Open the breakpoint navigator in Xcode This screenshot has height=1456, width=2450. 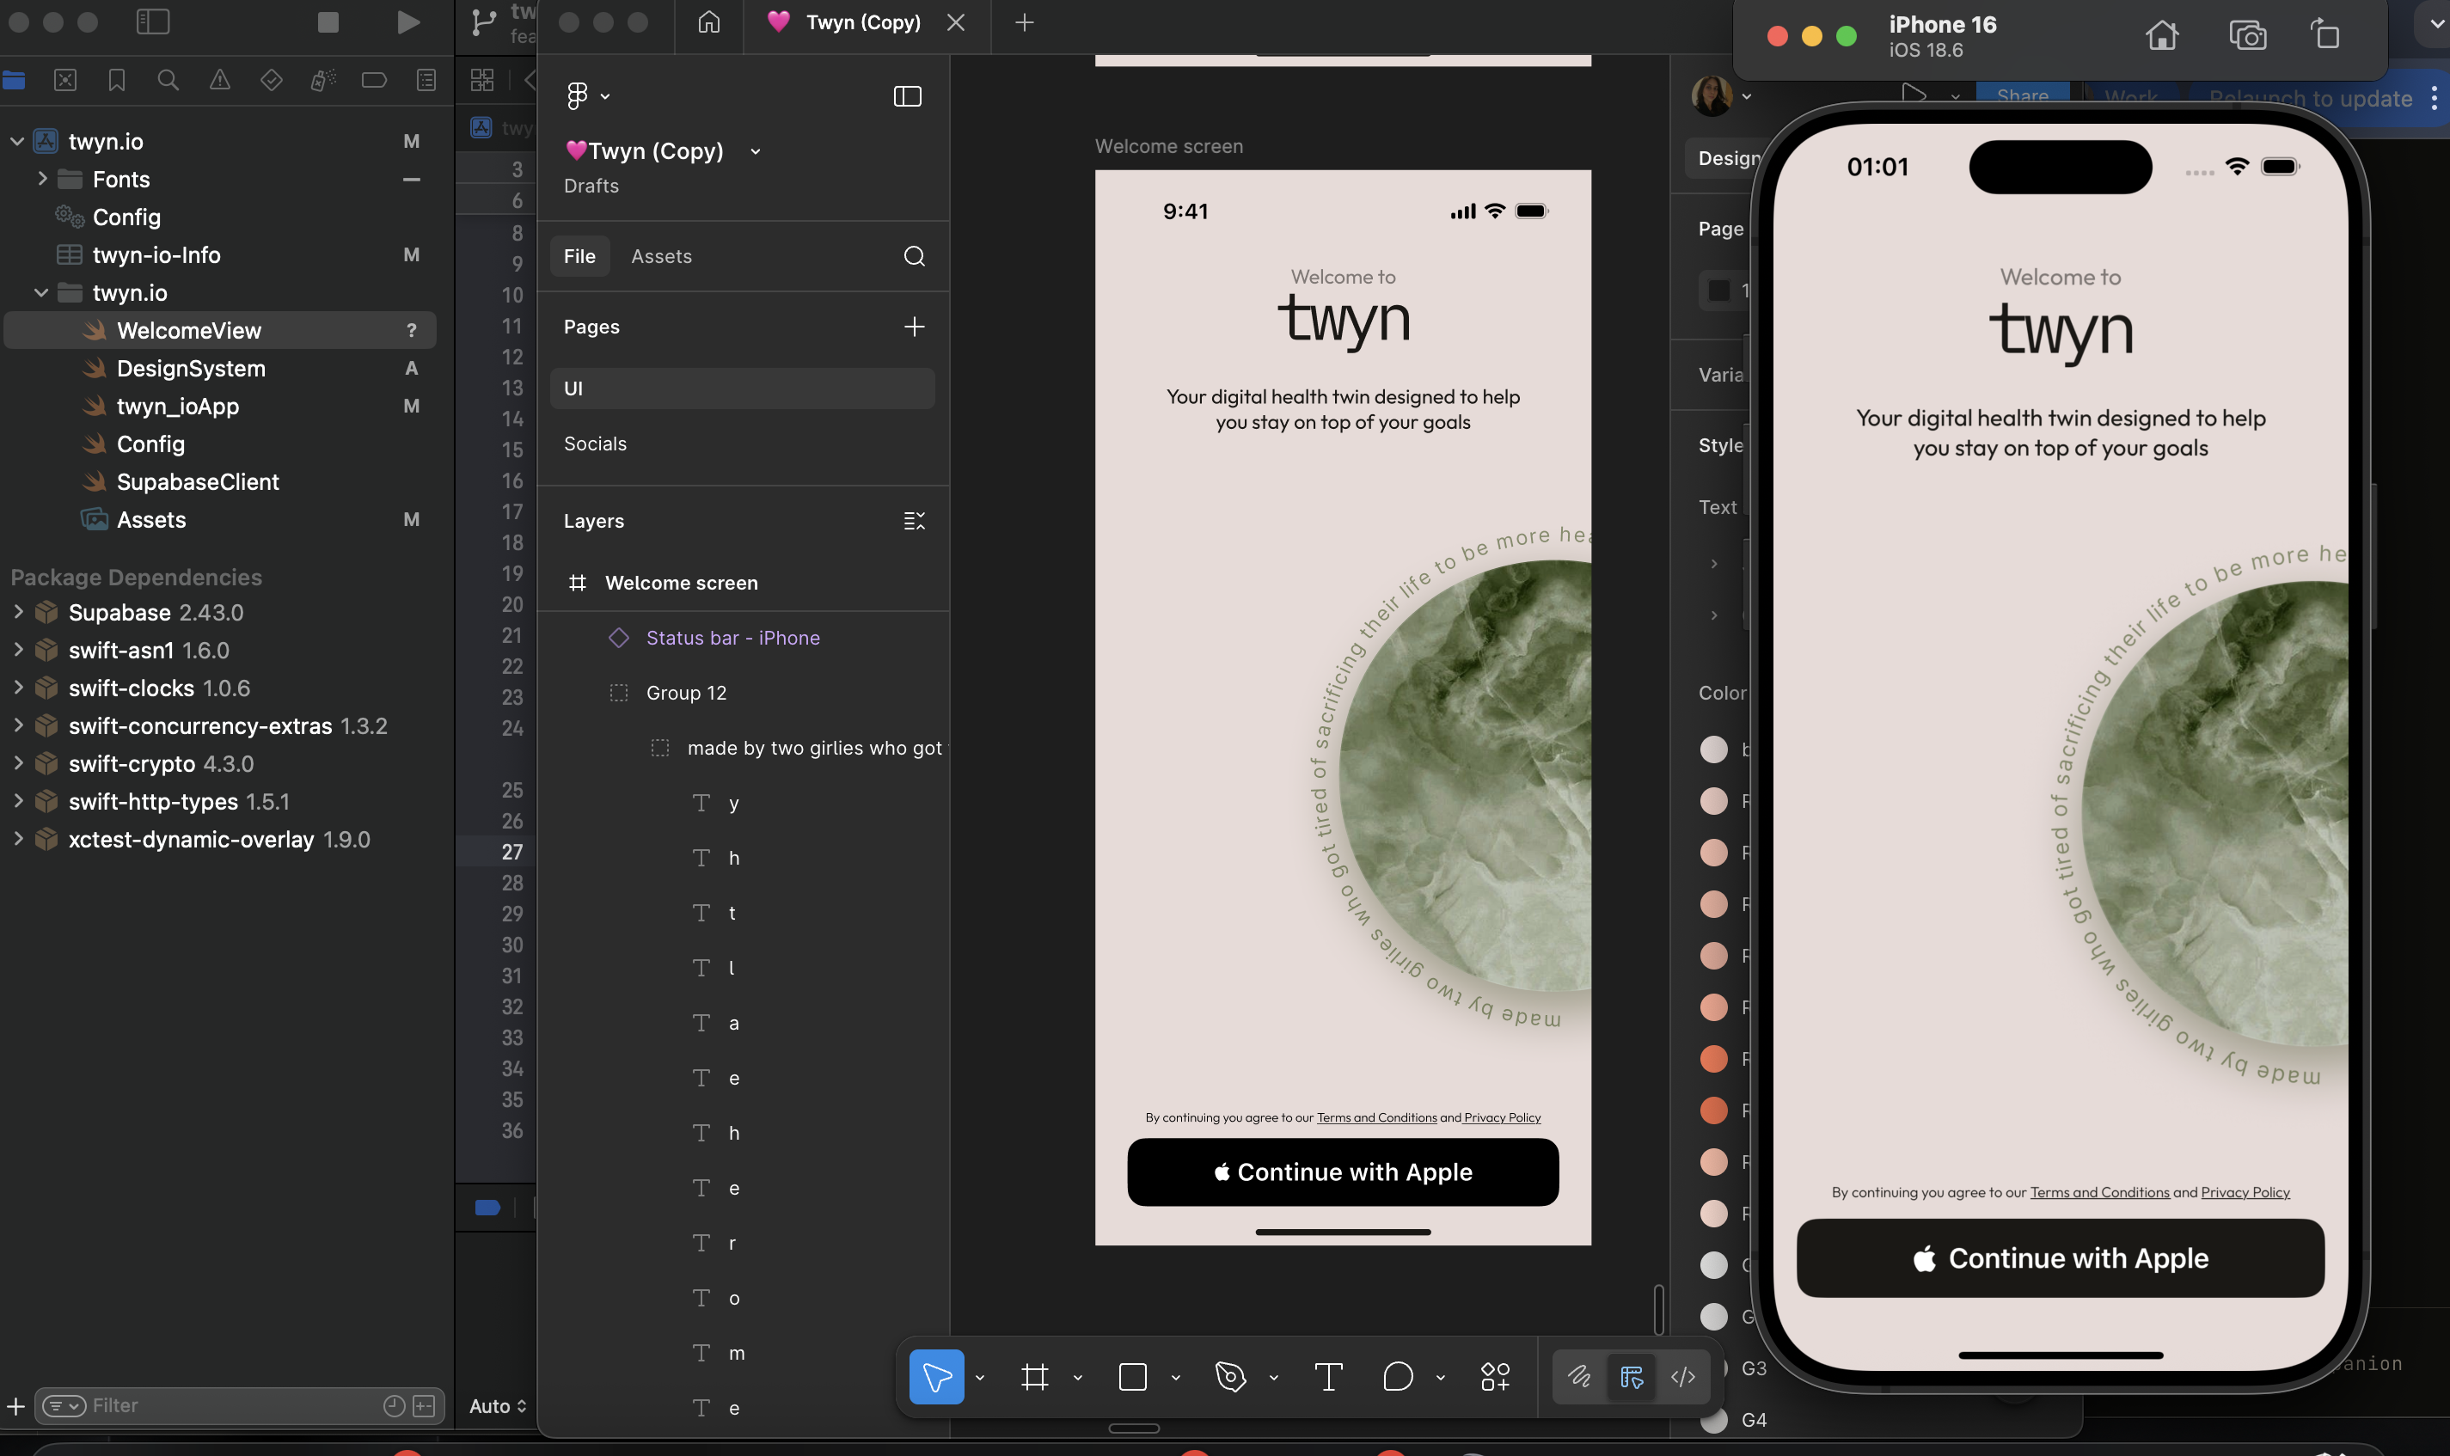point(374,79)
